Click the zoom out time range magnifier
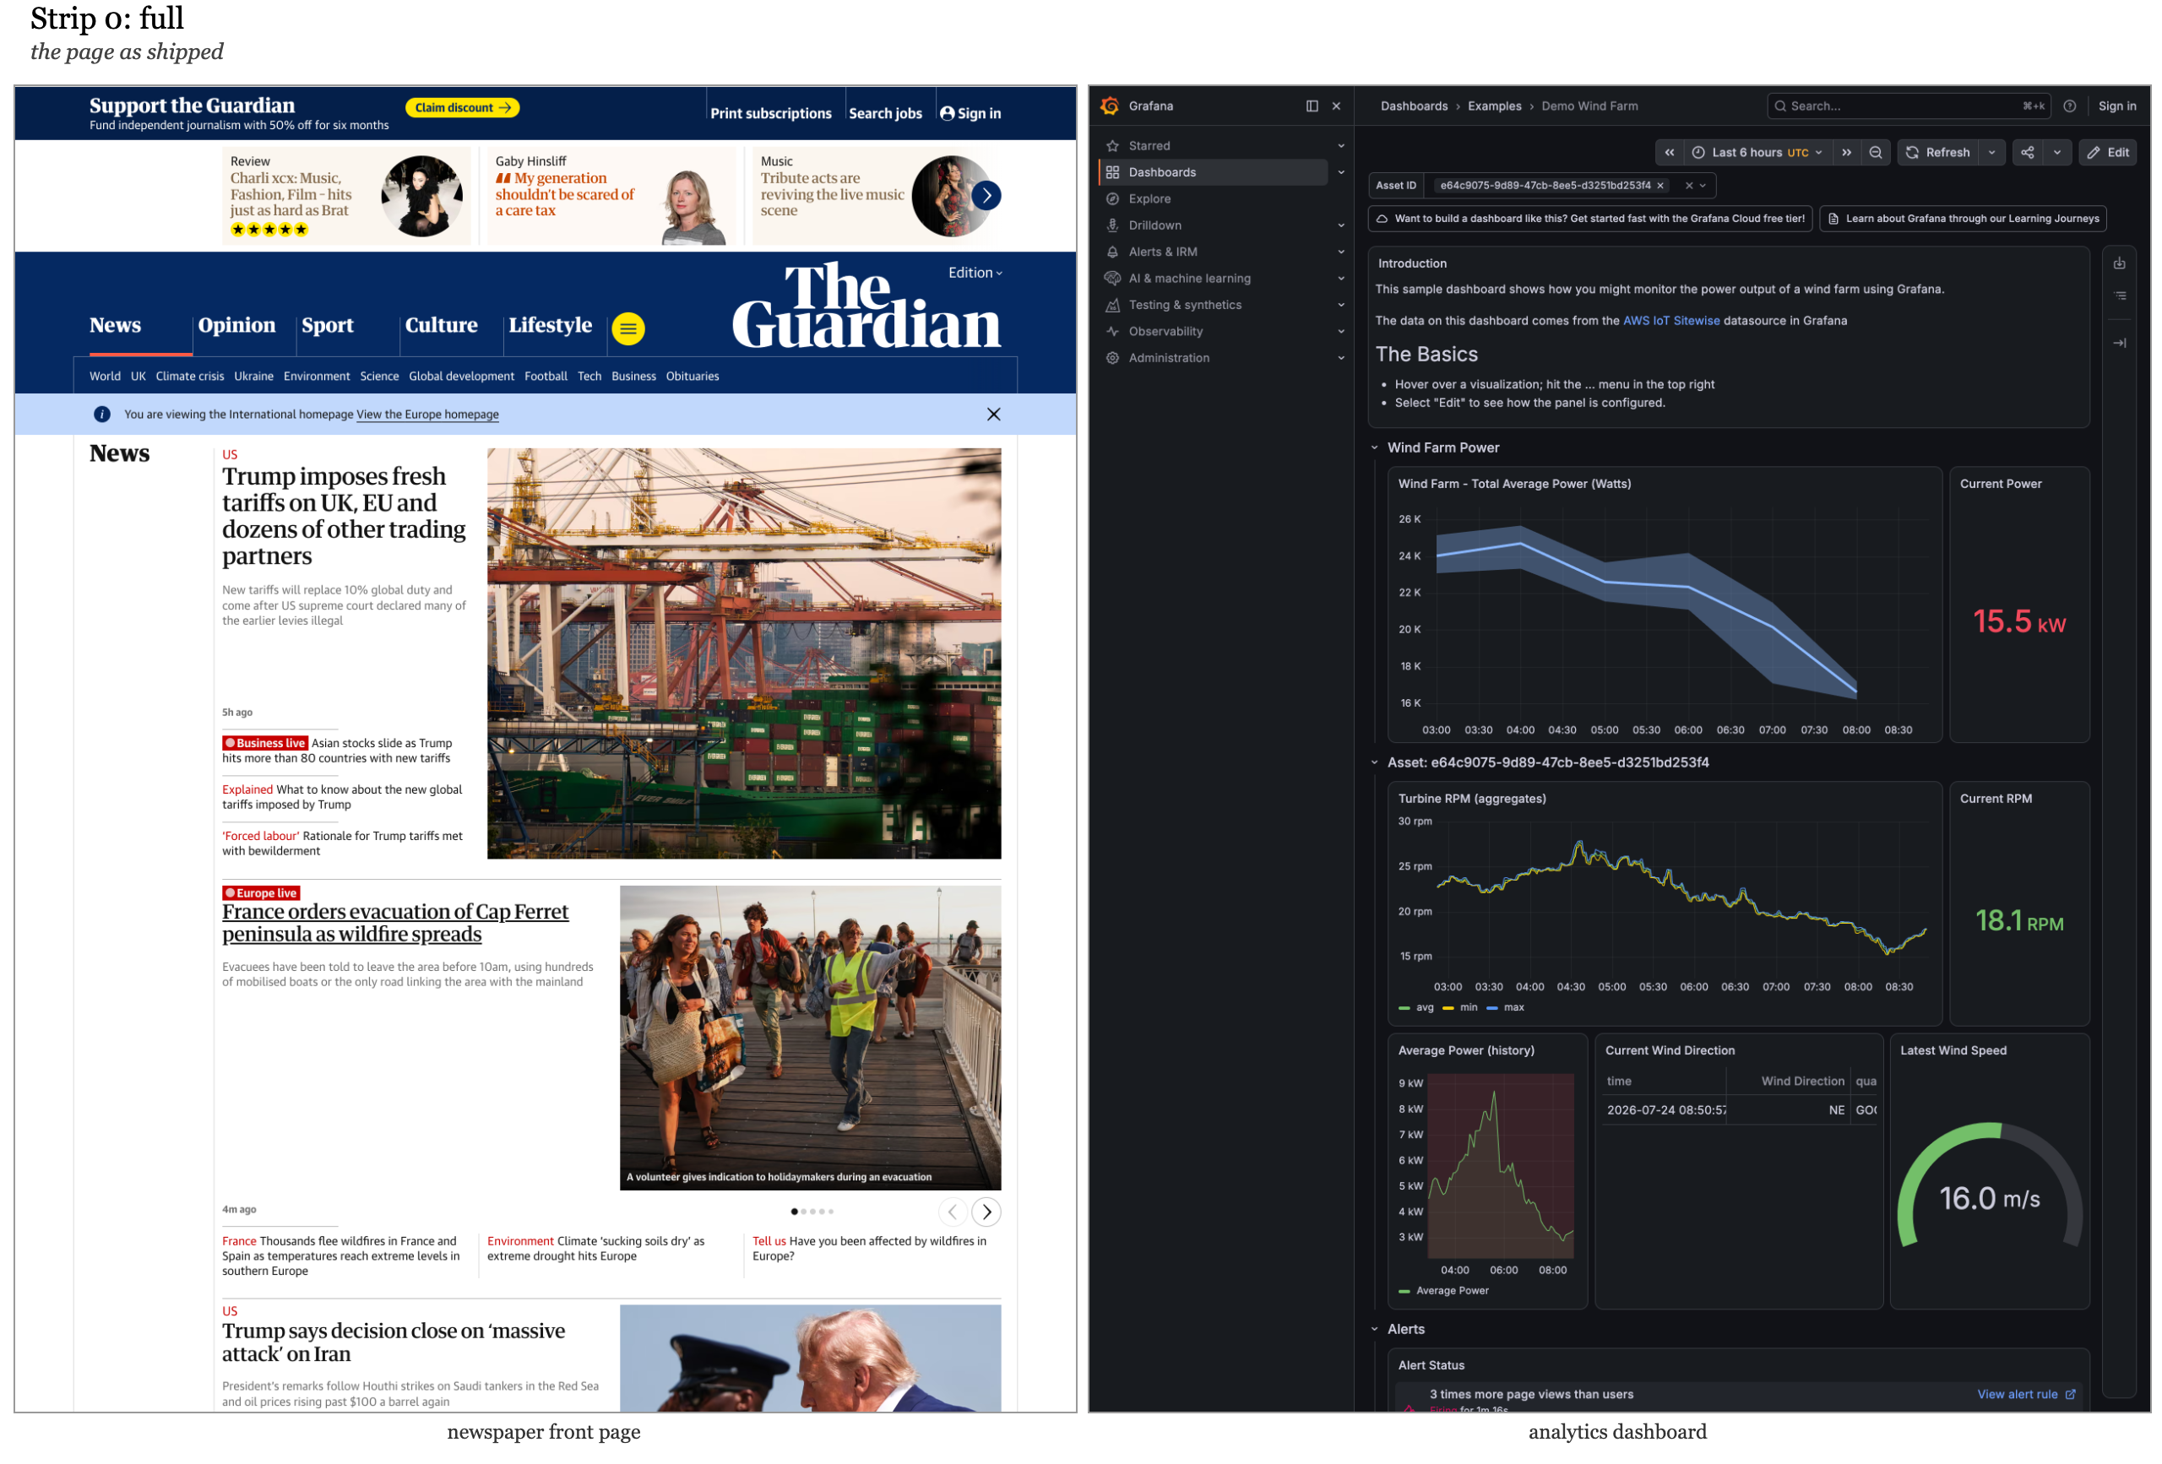Viewport: 2162px width, 1464px height. click(x=1876, y=153)
